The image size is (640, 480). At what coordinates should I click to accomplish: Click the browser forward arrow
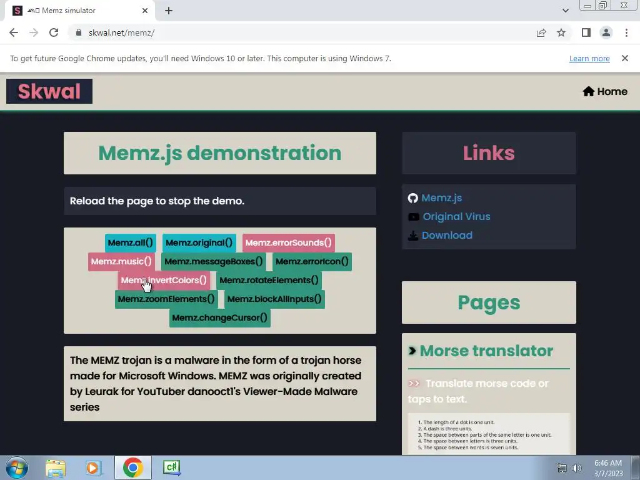tap(34, 32)
